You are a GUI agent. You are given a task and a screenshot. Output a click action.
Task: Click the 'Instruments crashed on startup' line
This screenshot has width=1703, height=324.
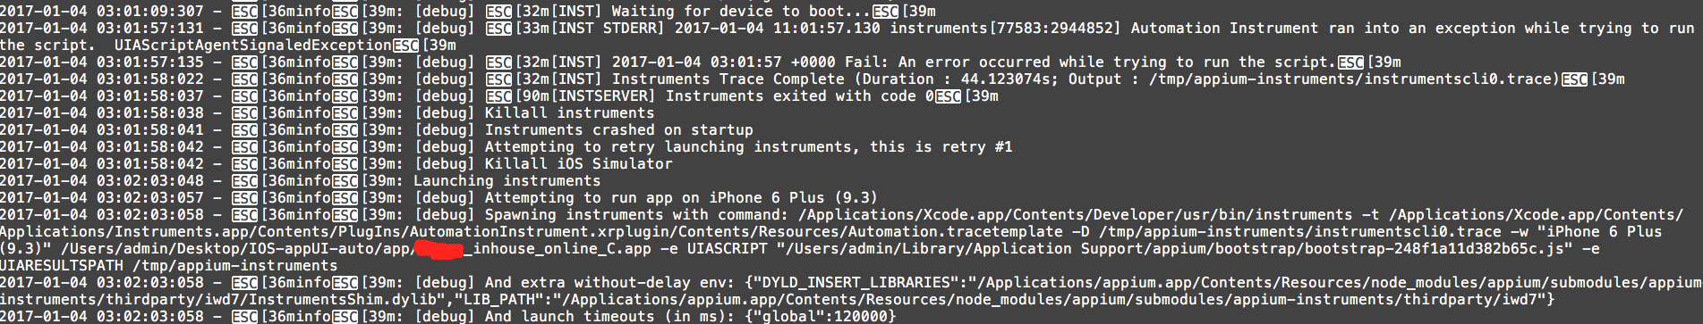click(619, 130)
